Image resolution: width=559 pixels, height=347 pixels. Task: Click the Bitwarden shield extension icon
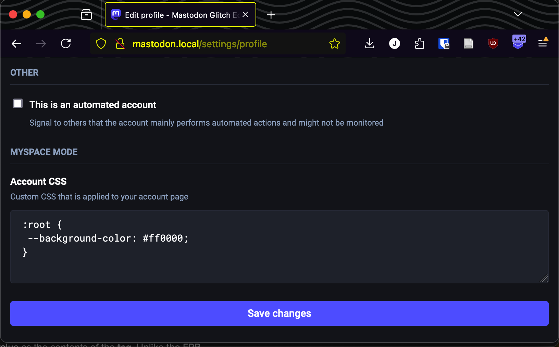(x=444, y=43)
